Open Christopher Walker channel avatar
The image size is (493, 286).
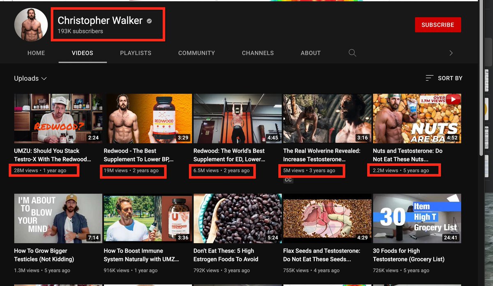pyautogui.click(x=31, y=24)
